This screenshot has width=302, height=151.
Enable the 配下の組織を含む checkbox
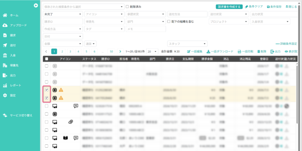169,21
